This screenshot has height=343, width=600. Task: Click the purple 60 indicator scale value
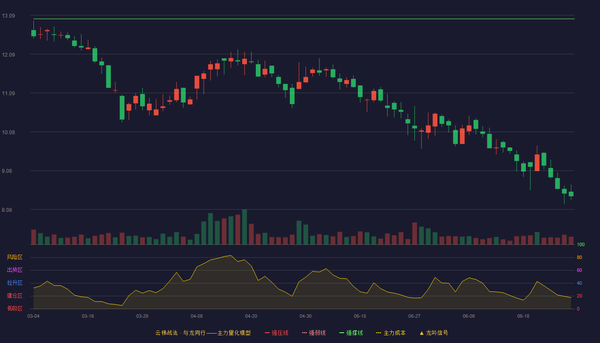point(579,270)
